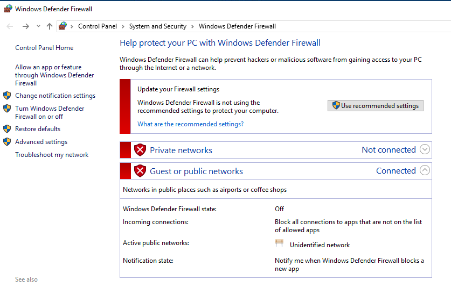Open Control Panel Home link
The height and width of the screenshot is (287, 451).
click(44, 48)
